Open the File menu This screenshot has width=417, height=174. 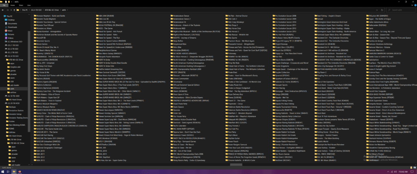click(4, 5)
